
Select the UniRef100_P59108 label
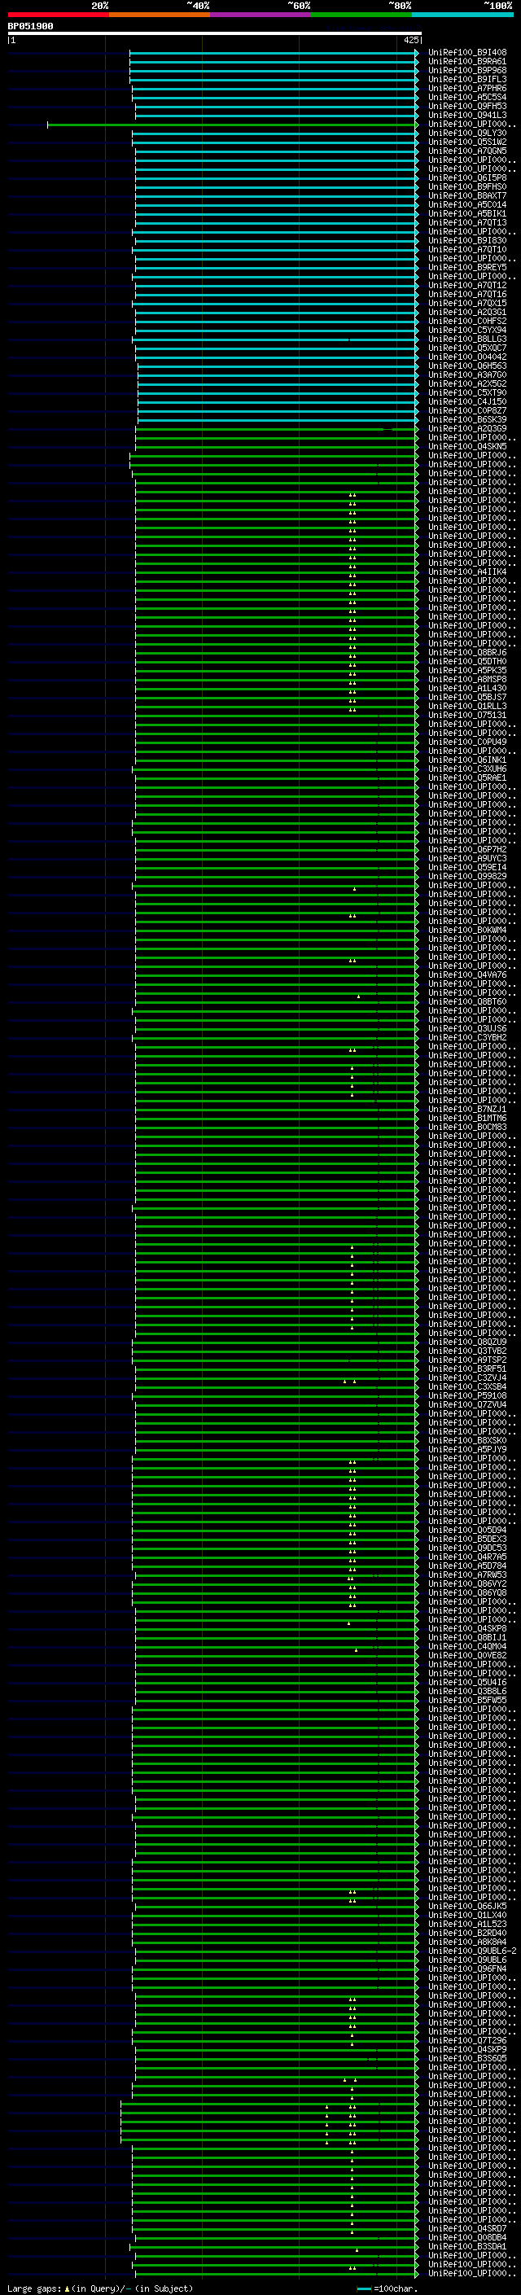467,1396
